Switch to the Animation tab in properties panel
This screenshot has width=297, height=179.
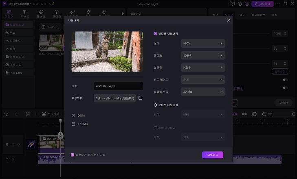point(258,15)
